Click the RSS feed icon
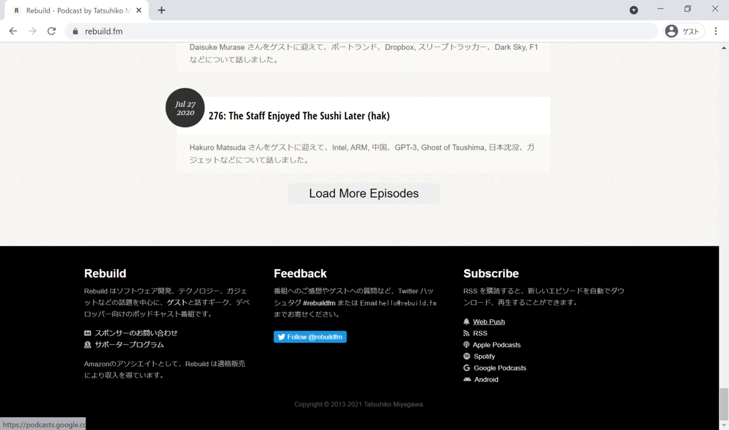 (x=467, y=334)
